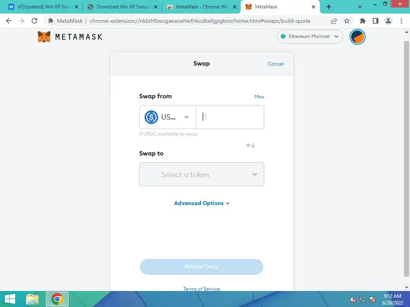Open a new tab with the plus button
This screenshot has width=410, height=307.
coord(329,7)
